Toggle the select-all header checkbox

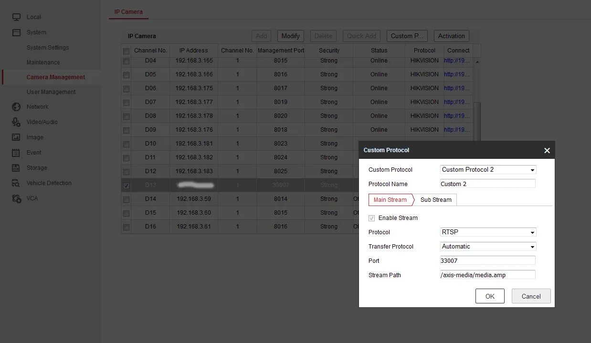click(126, 51)
